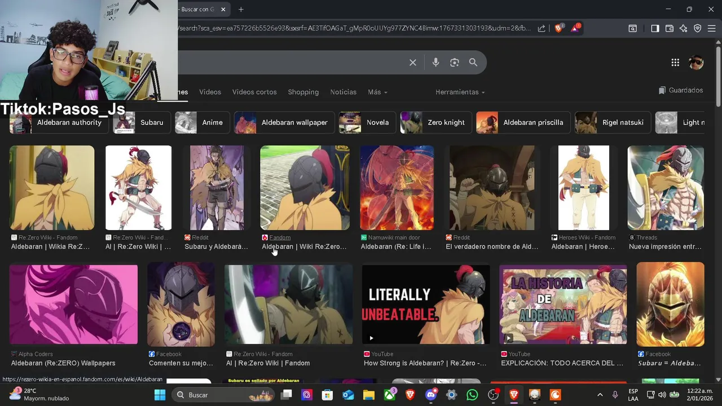
Task: Expand the Más dropdown
Action: click(377, 92)
